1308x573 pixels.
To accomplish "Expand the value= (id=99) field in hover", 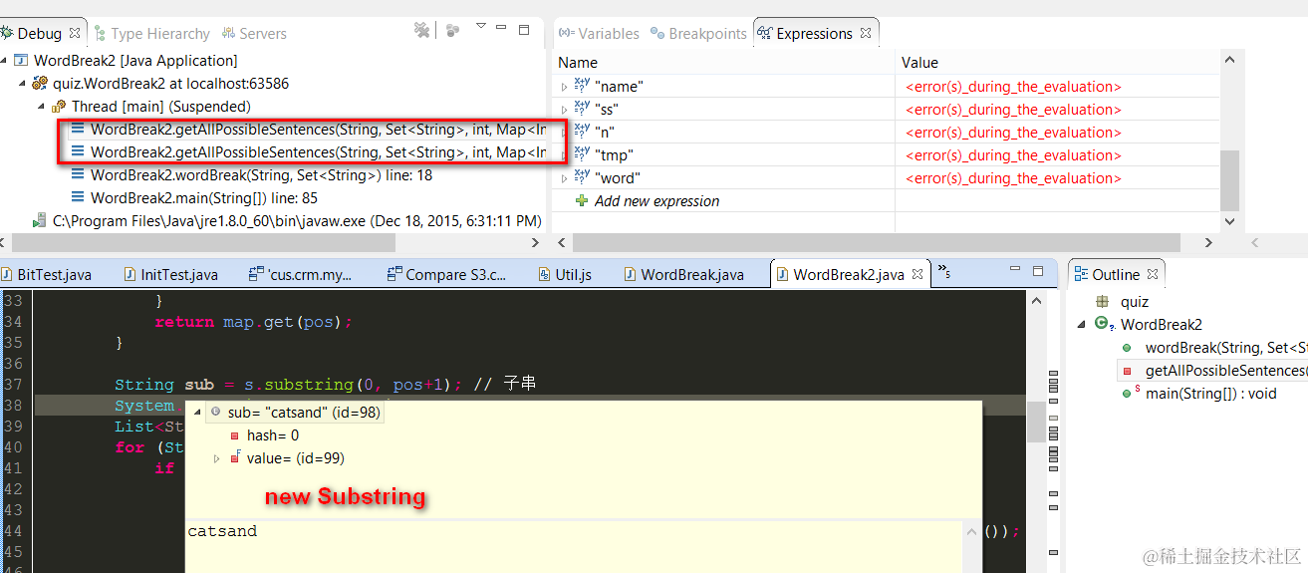I will [217, 458].
